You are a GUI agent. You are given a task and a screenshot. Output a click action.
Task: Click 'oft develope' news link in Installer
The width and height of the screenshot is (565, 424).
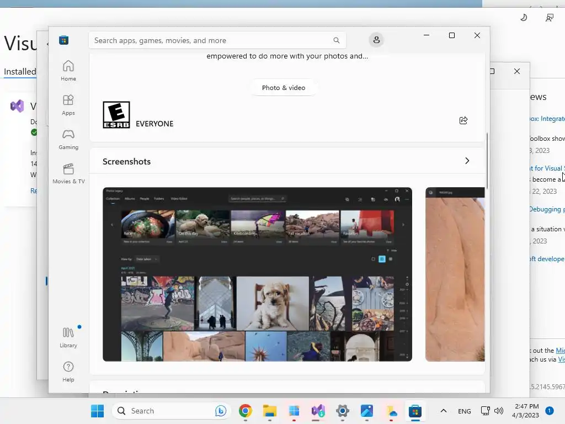point(547,259)
